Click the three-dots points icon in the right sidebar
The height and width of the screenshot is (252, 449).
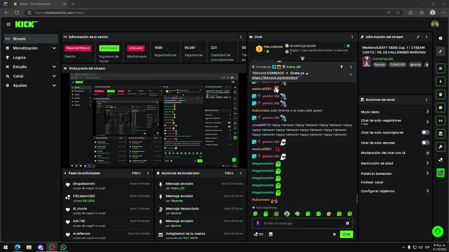(x=441, y=160)
